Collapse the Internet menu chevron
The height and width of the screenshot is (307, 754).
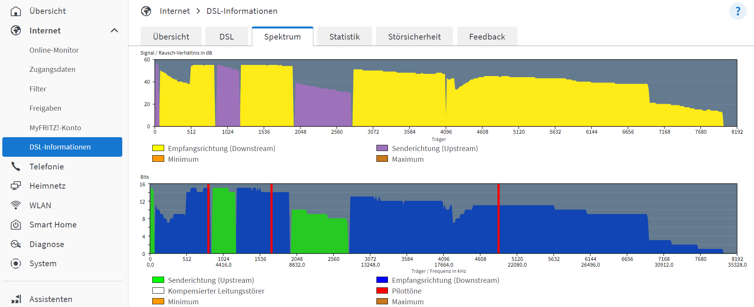(x=114, y=30)
